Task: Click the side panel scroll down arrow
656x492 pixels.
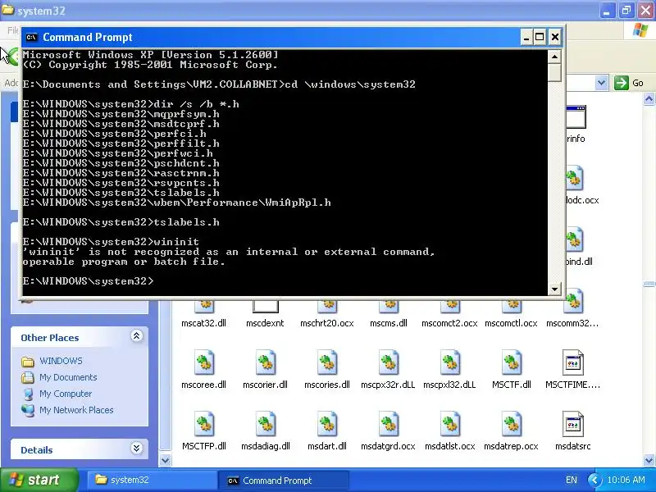Action: point(166,461)
